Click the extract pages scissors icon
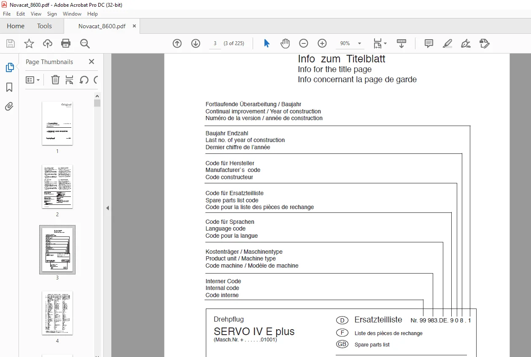This screenshot has width=531, height=357. (x=70, y=80)
